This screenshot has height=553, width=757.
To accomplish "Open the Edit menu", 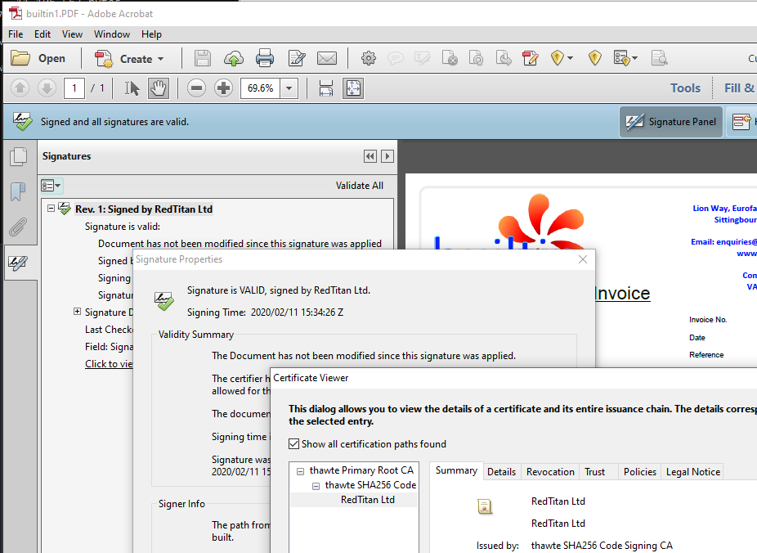I will [x=43, y=34].
